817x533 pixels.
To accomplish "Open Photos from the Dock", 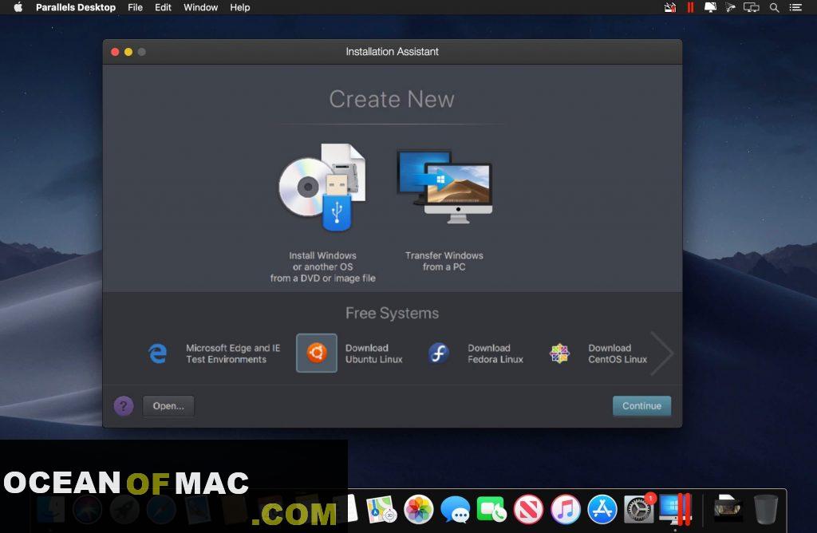I will tap(418, 509).
